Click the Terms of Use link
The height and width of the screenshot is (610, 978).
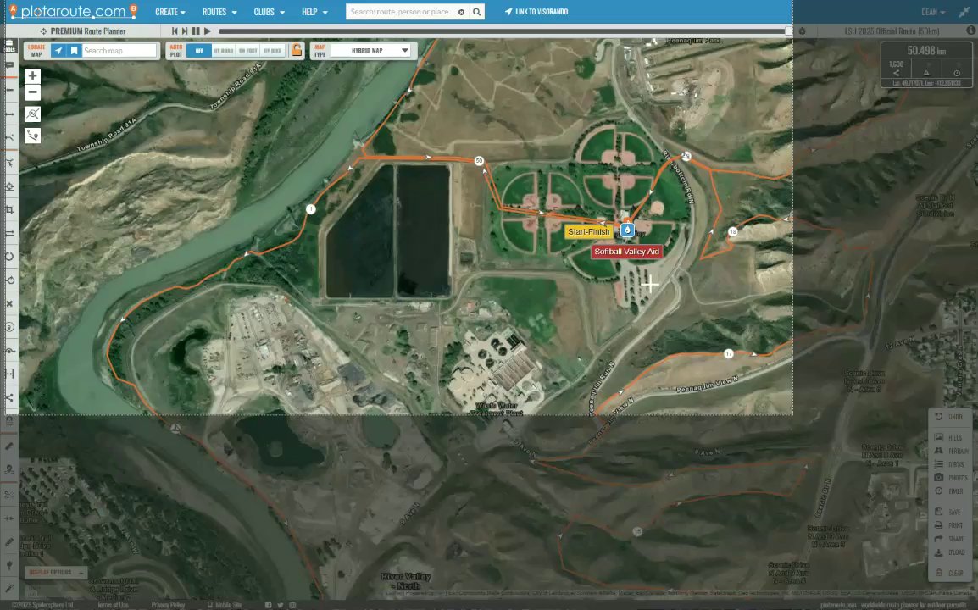pos(112,604)
